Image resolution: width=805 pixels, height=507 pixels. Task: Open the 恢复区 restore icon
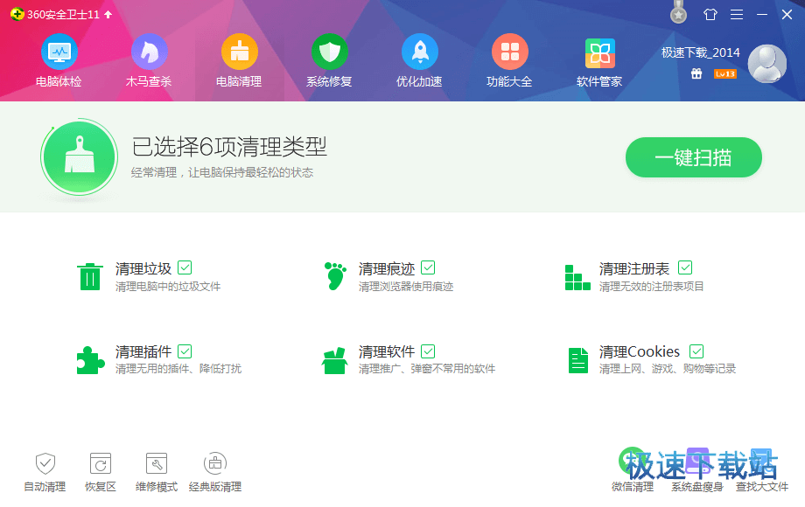pyautogui.click(x=101, y=463)
